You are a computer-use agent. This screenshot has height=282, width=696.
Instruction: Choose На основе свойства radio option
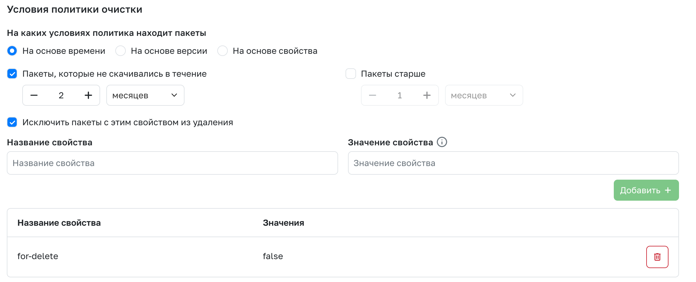(x=223, y=51)
